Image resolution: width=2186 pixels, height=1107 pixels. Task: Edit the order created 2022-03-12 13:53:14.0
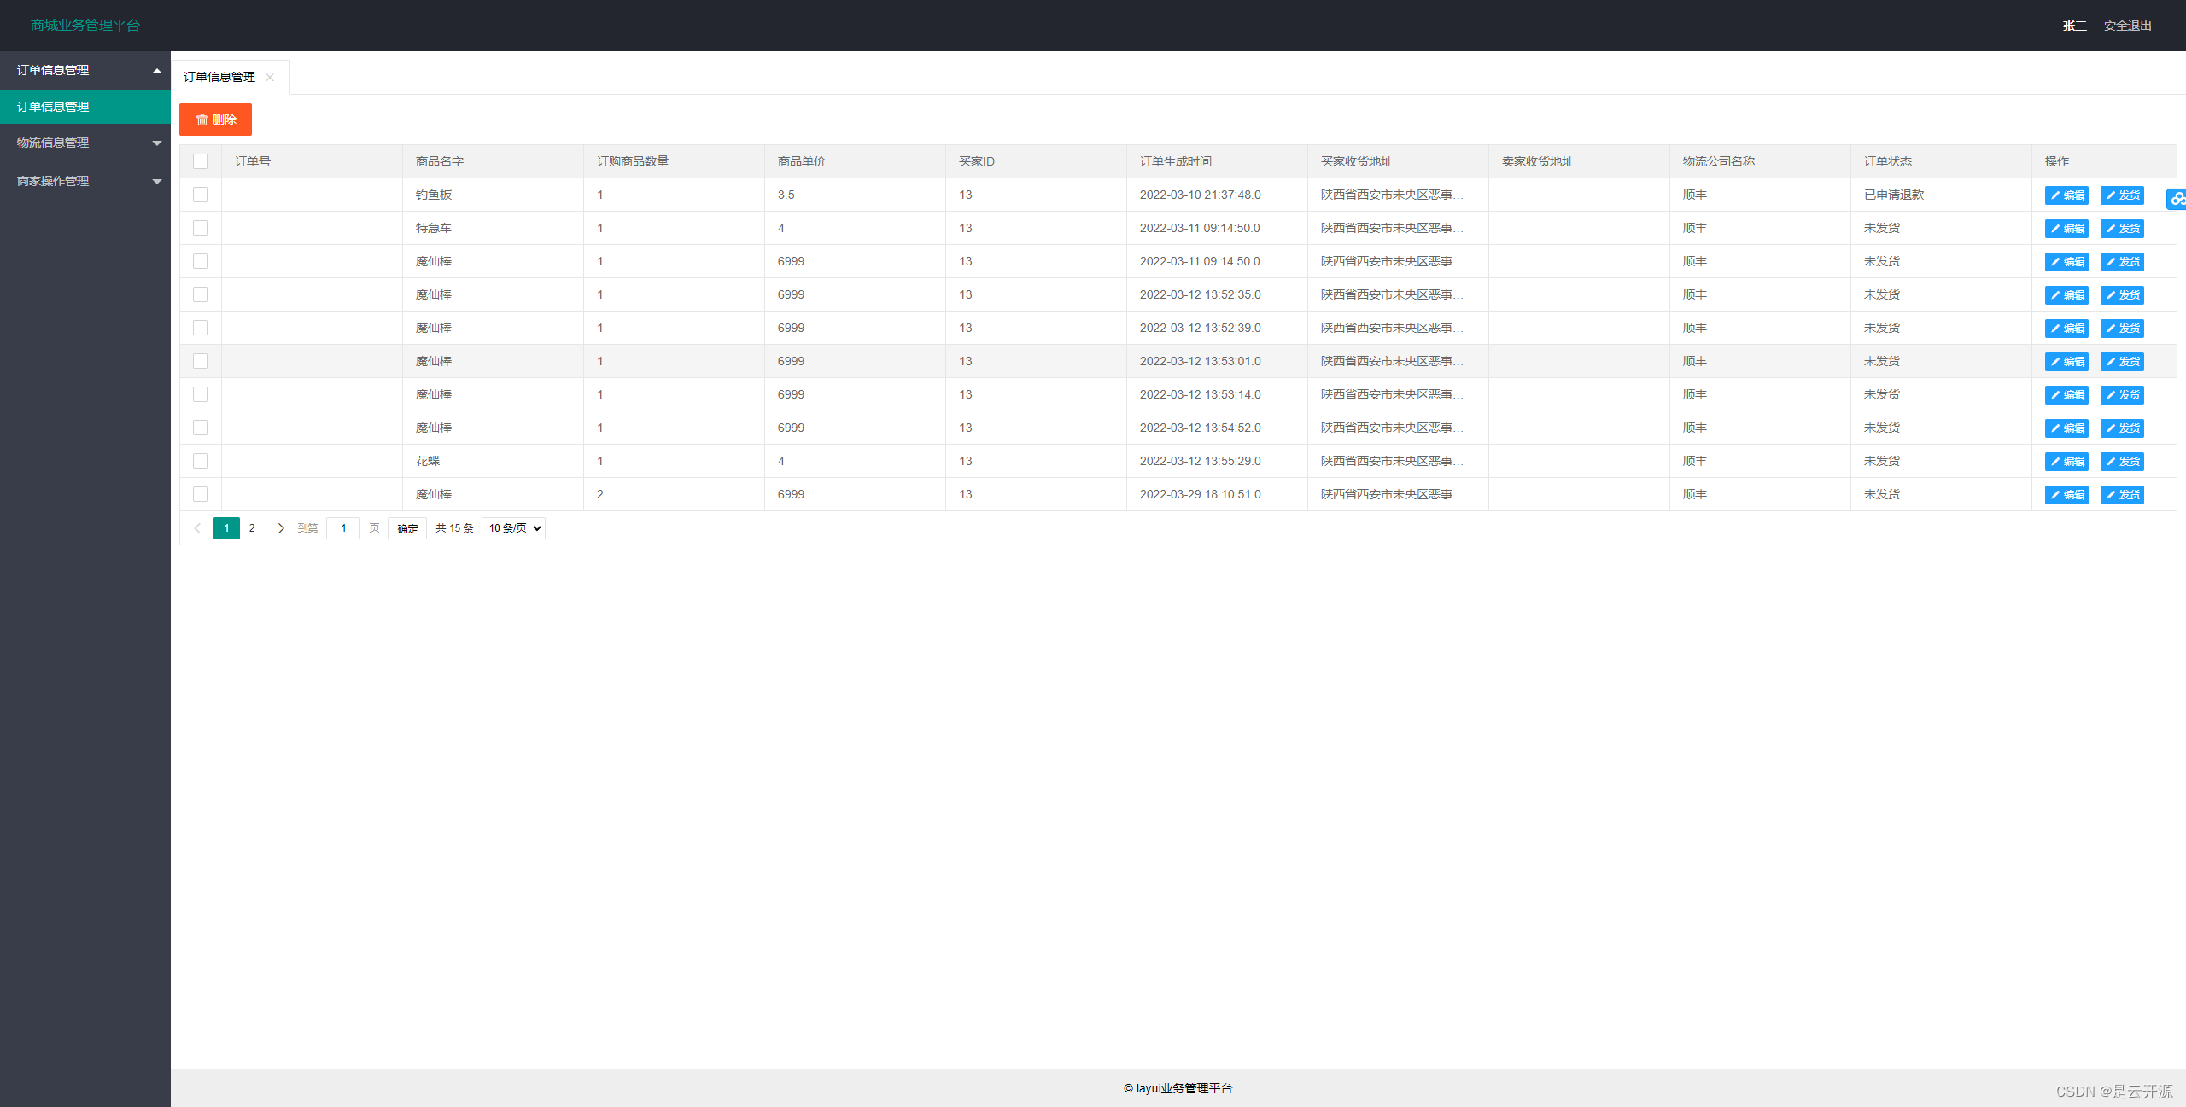coord(2066,395)
